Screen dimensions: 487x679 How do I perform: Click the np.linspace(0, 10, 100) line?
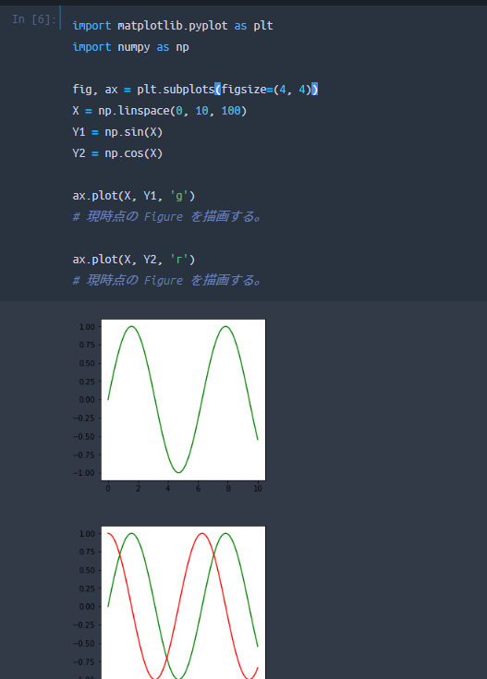click(x=160, y=111)
